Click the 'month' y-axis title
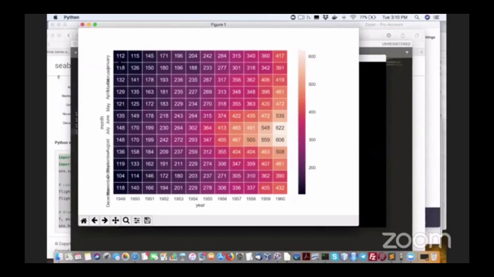This screenshot has height=277, width=494. coord(102,122)
